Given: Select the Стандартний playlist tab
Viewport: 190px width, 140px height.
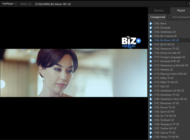Looking at the screenshot, I should 157,17.
